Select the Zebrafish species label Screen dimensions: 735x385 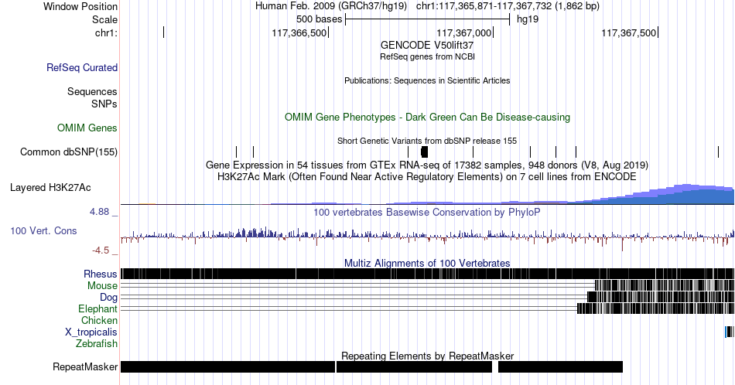[x=97, y=343]
